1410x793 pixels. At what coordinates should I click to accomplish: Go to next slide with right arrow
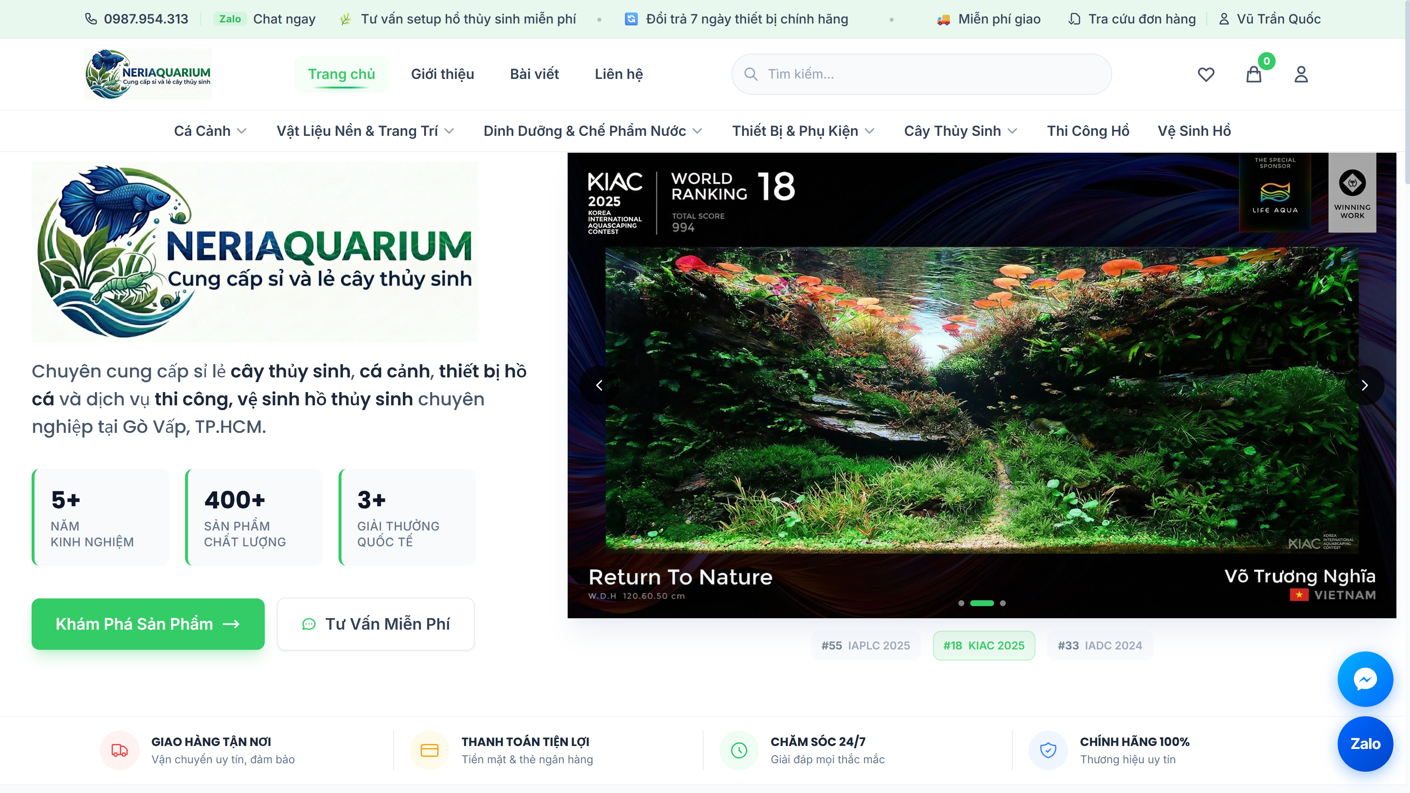pyautogui.click(x=1364, y=385)
